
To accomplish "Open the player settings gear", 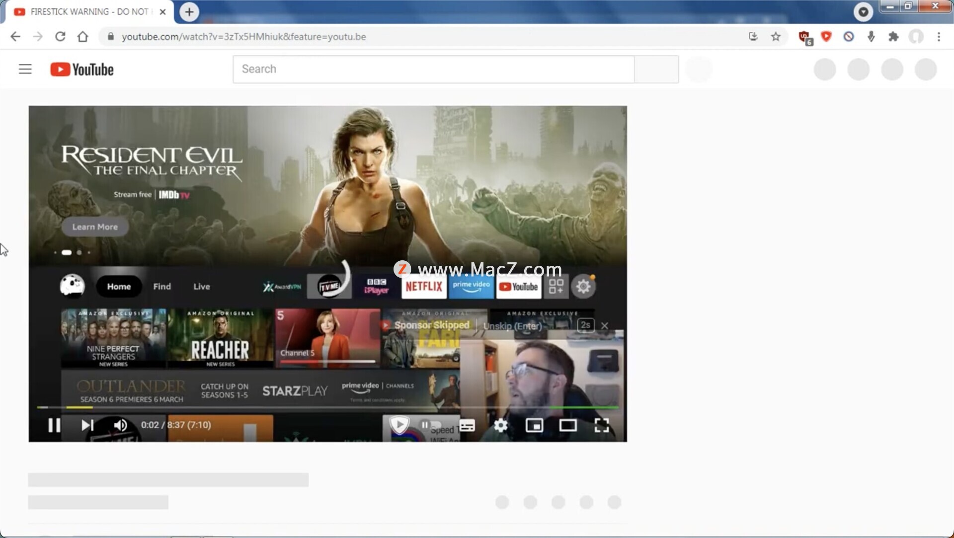I will [x=501, y=425].
